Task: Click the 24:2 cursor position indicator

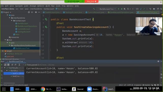Action: click(121, 85)
